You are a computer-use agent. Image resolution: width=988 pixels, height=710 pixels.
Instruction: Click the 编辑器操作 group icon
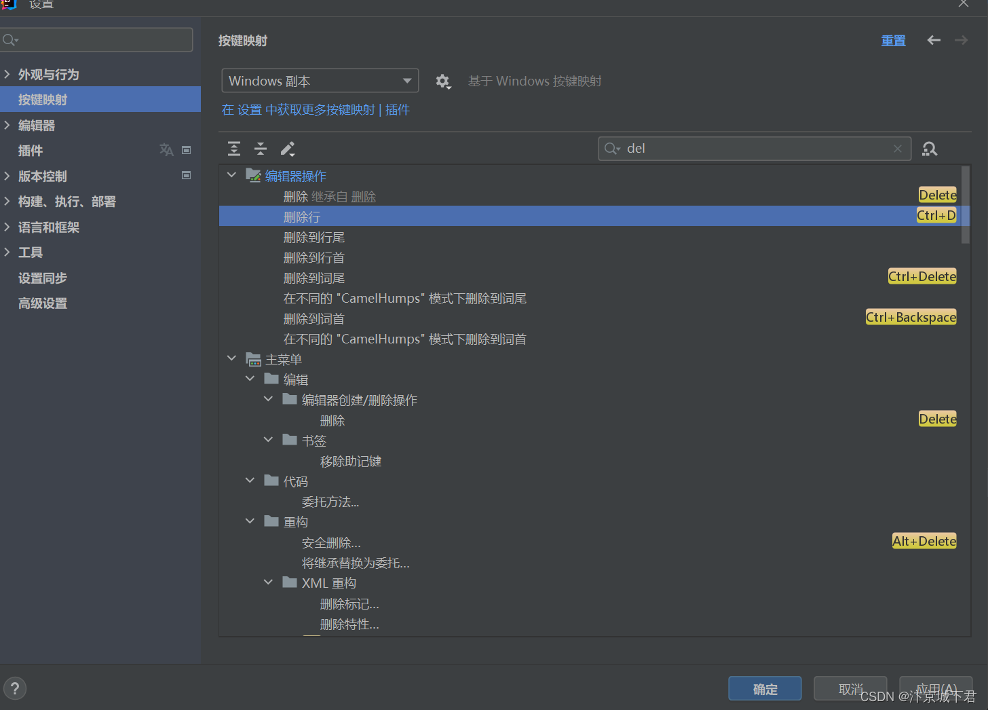253,175
